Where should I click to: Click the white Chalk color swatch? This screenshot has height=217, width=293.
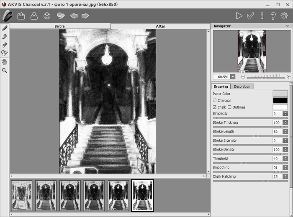tap(280, 107)
